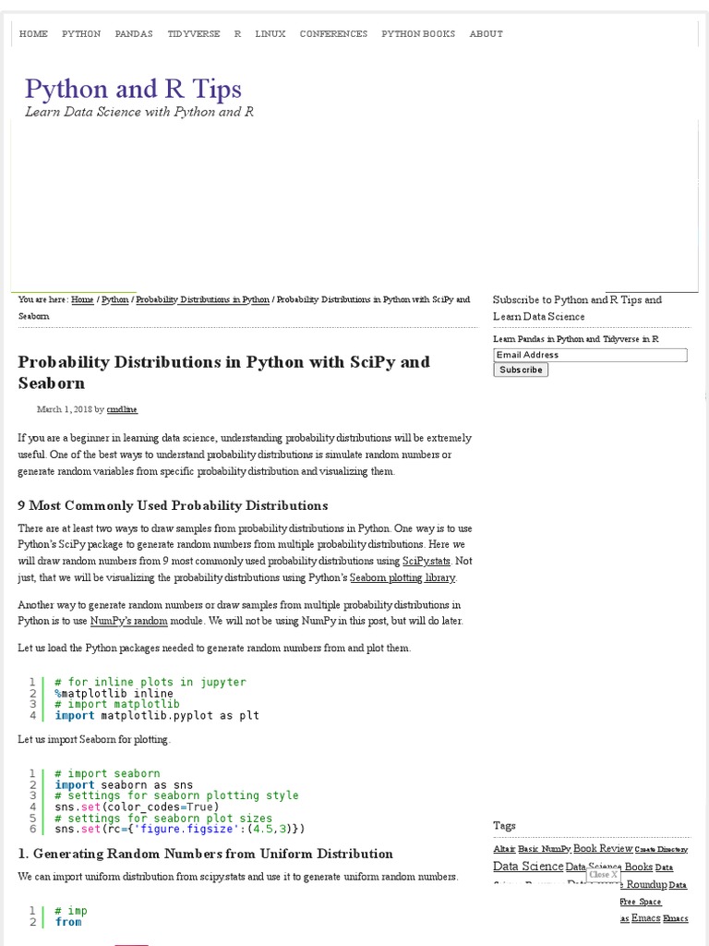Open the Create Directory tag
Image resolution: width=709 pixels, height=946 pixels.
[x=661, y=850]
